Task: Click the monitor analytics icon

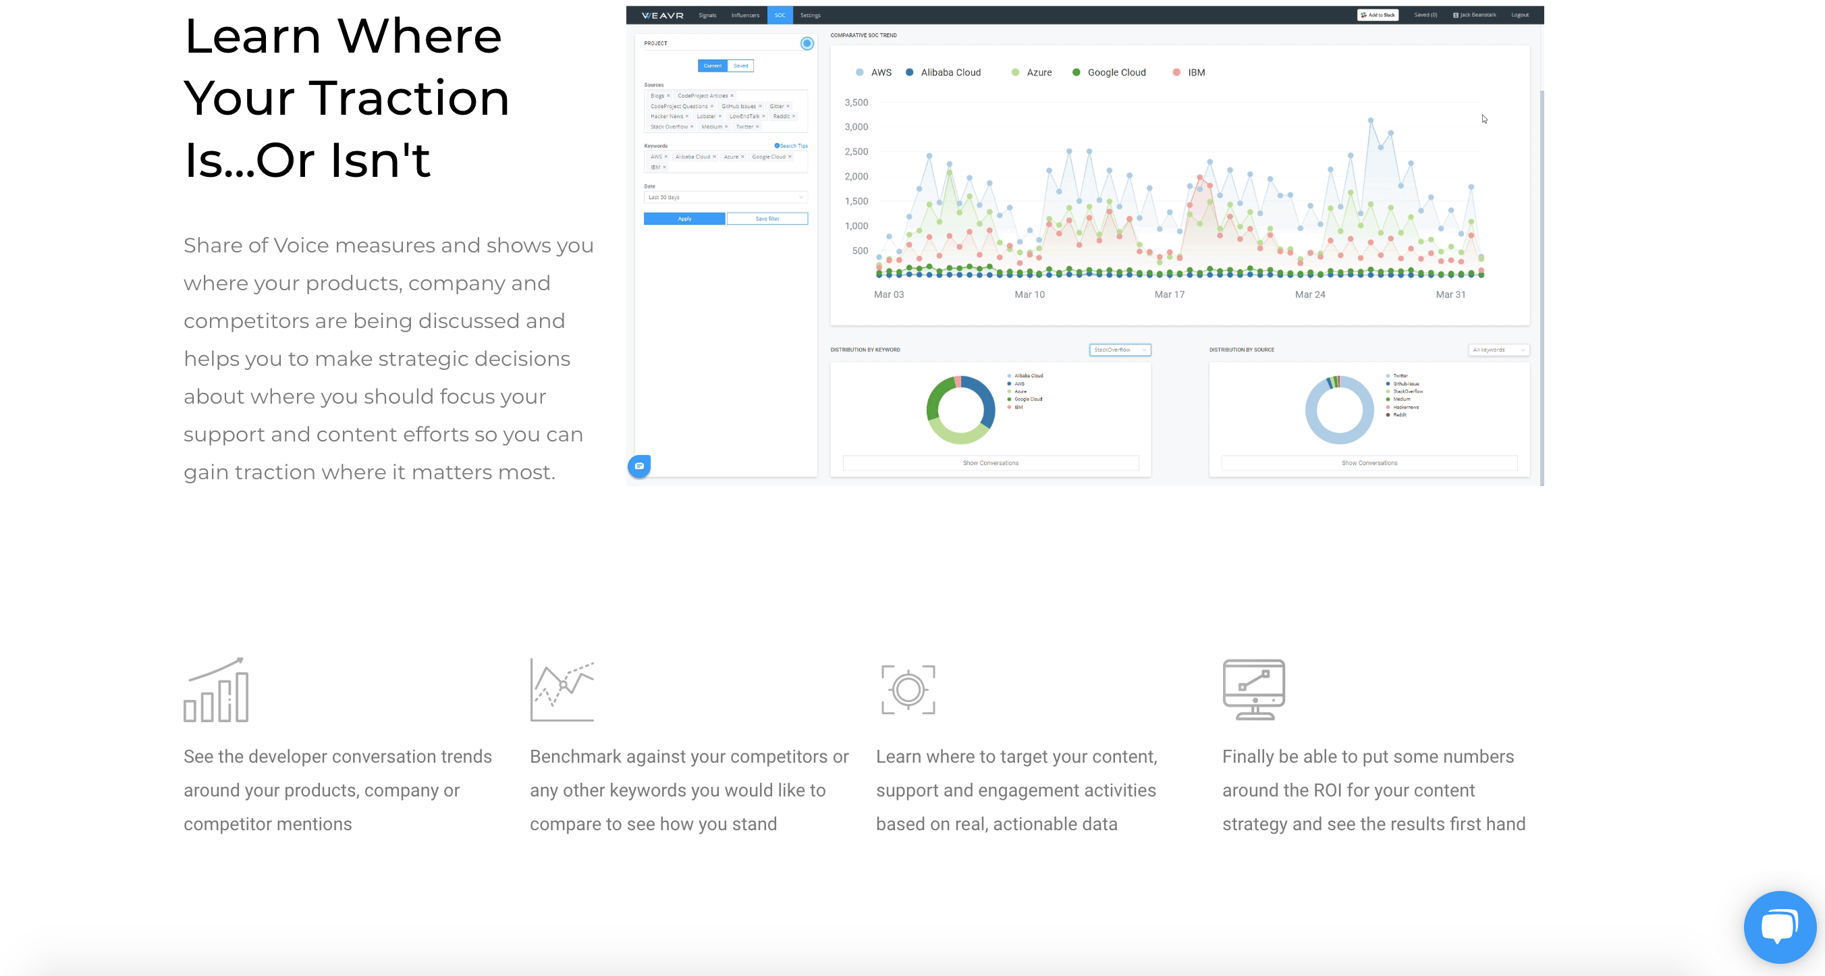Action: tap(1253, 689)
